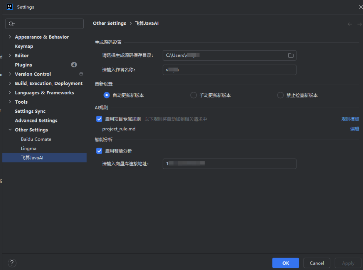Open 规则模板 link
Screen dimensions: 363x270
click(x=350, y=119)
